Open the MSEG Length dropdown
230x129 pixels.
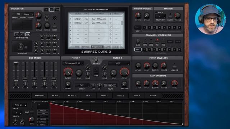[17, 113]
